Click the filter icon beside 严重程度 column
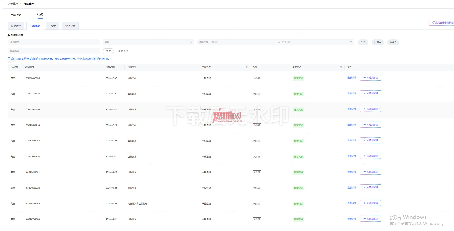The height and width of the screenshot is (231, 454). (x=247, y=67)
